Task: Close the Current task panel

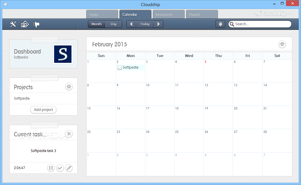Action: (69, 134)
